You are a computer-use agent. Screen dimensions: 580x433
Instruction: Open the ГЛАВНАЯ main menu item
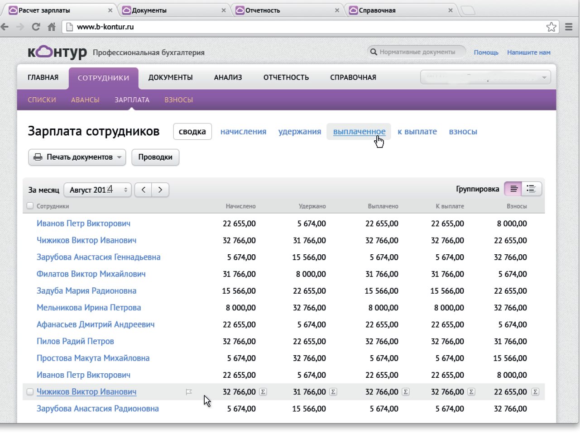tap(43, 77)
